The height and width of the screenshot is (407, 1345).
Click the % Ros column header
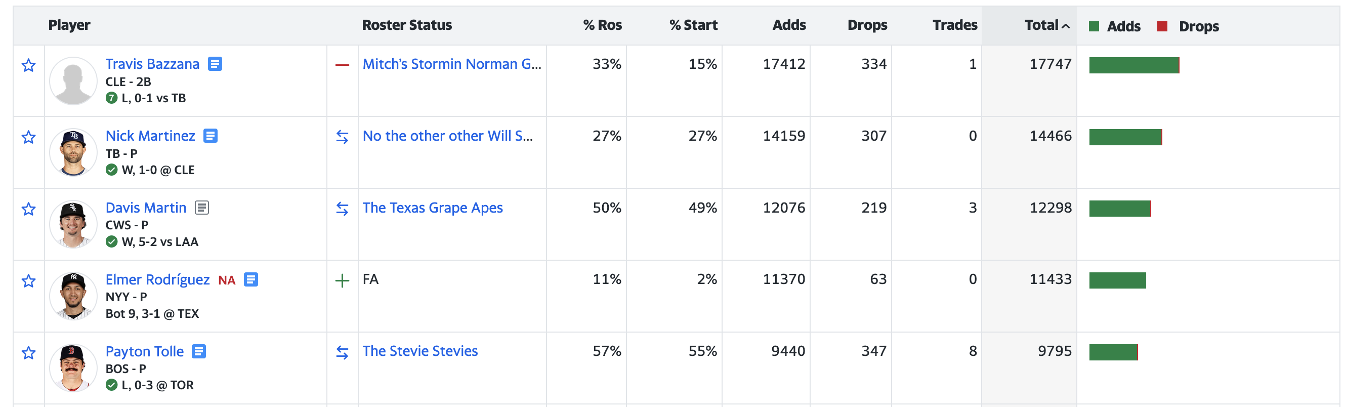[x=602, y=25]
